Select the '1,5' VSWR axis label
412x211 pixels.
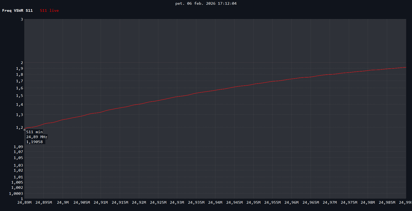pyautogui.click(x=20, y=96)
